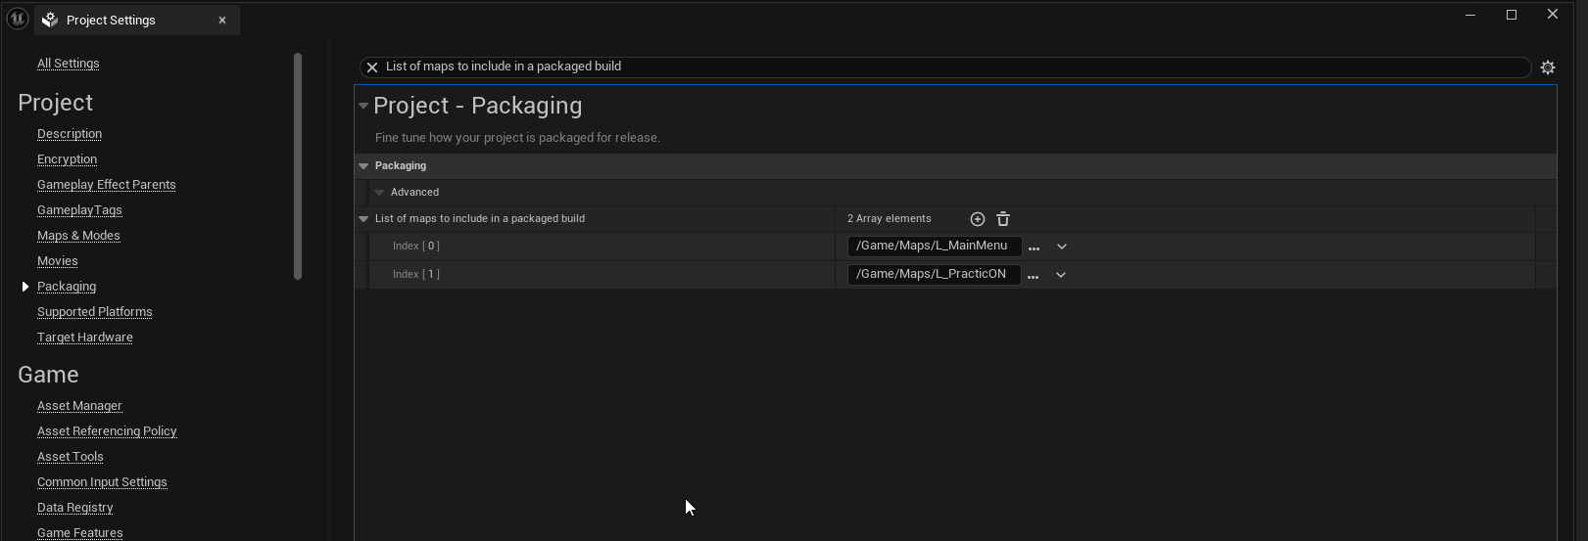Edit the /Game/Maps/L_MainMenu path field

coord(933,247)
